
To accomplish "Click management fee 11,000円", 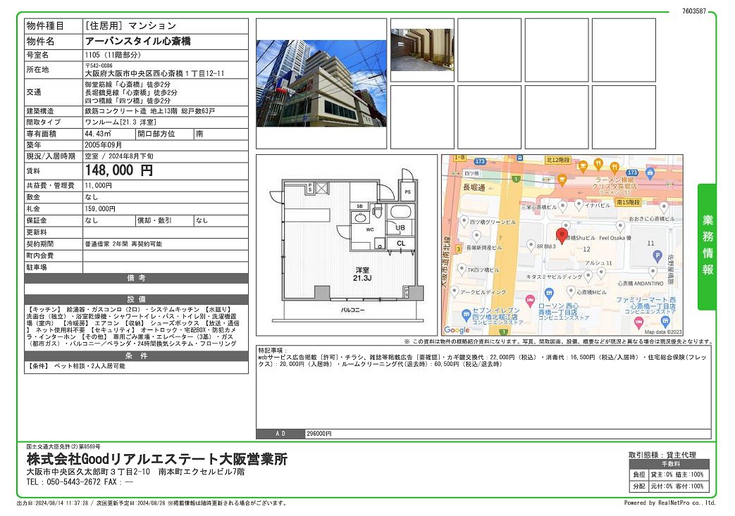I will [98, 185].
